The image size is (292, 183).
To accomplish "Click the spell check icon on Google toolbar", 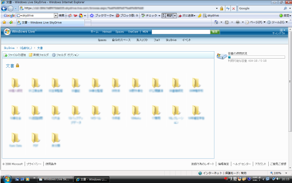I will coord(143,16).
